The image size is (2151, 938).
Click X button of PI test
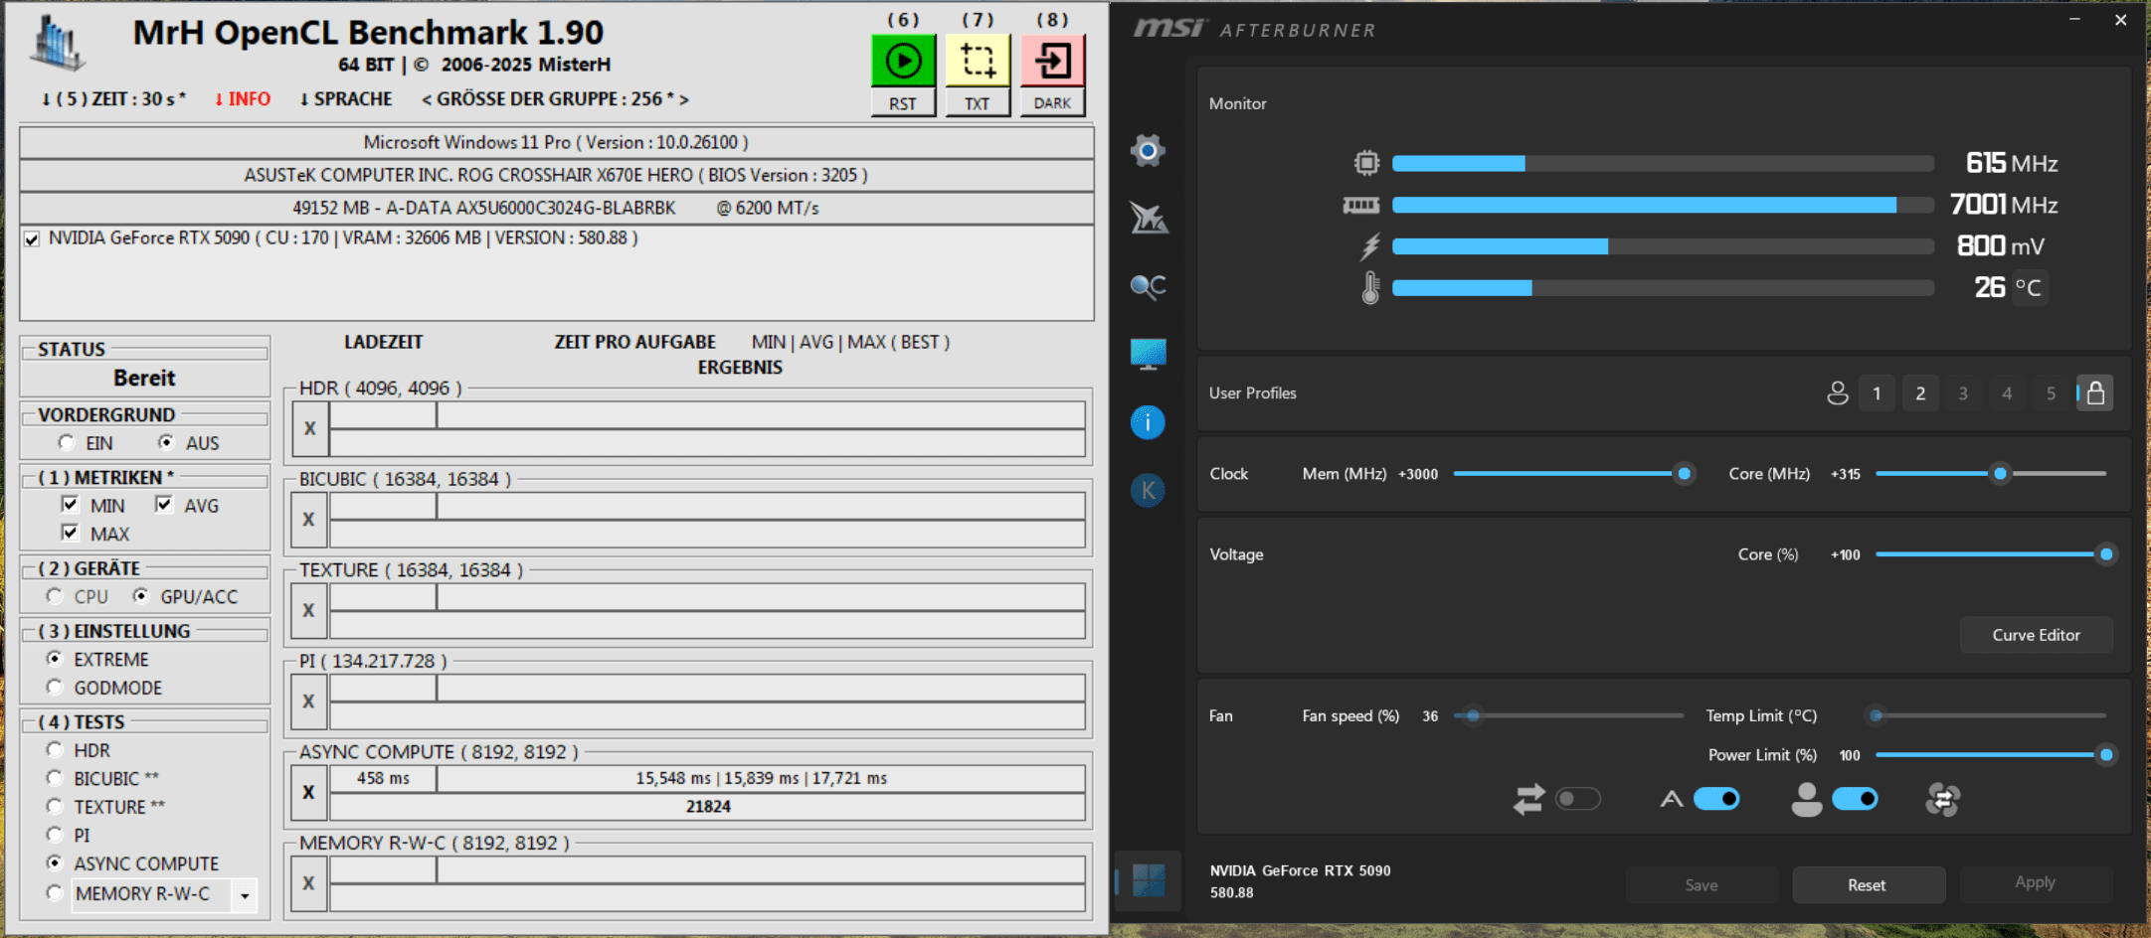[x=309, y=701]
